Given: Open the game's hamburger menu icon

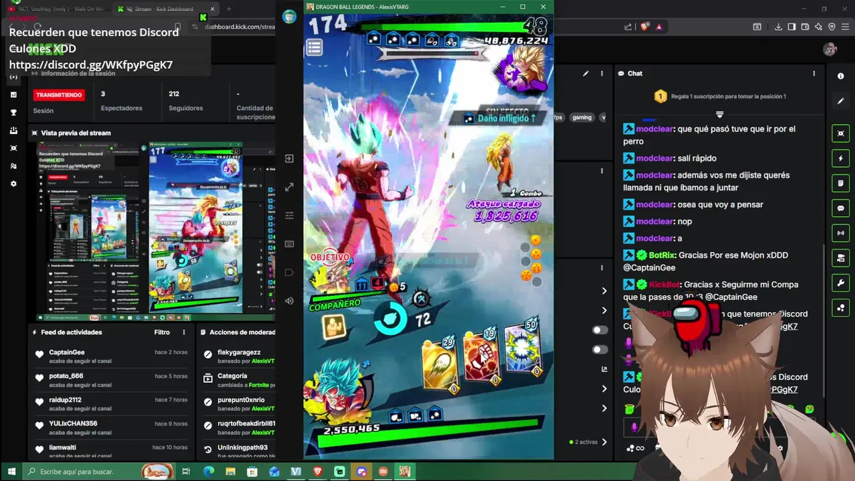Looking at the screenshot, I should [315, 47].
